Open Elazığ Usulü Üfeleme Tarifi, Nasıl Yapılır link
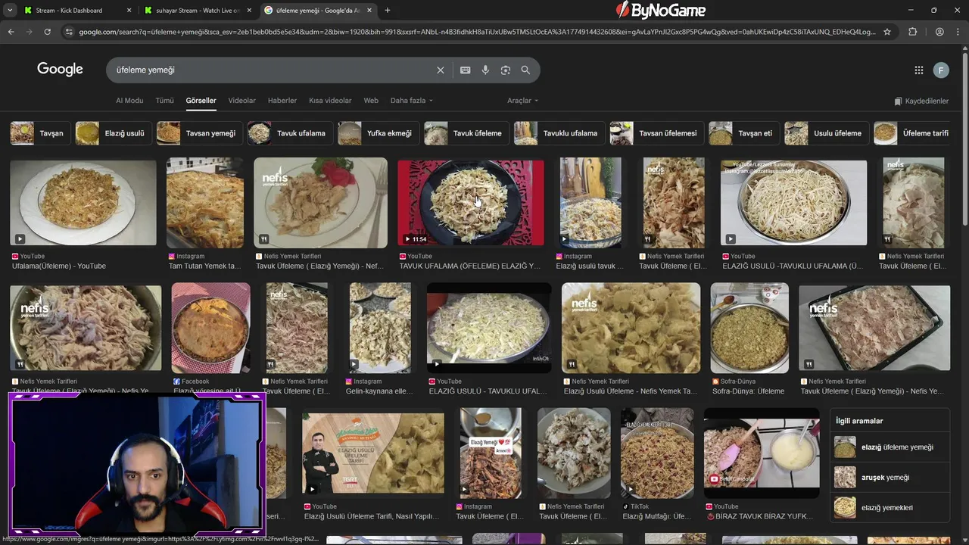 pos(371,516)
